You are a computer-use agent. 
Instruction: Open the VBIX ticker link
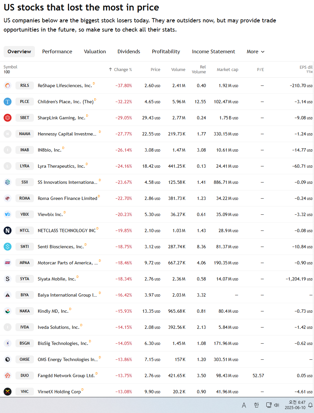coord(25,214)
